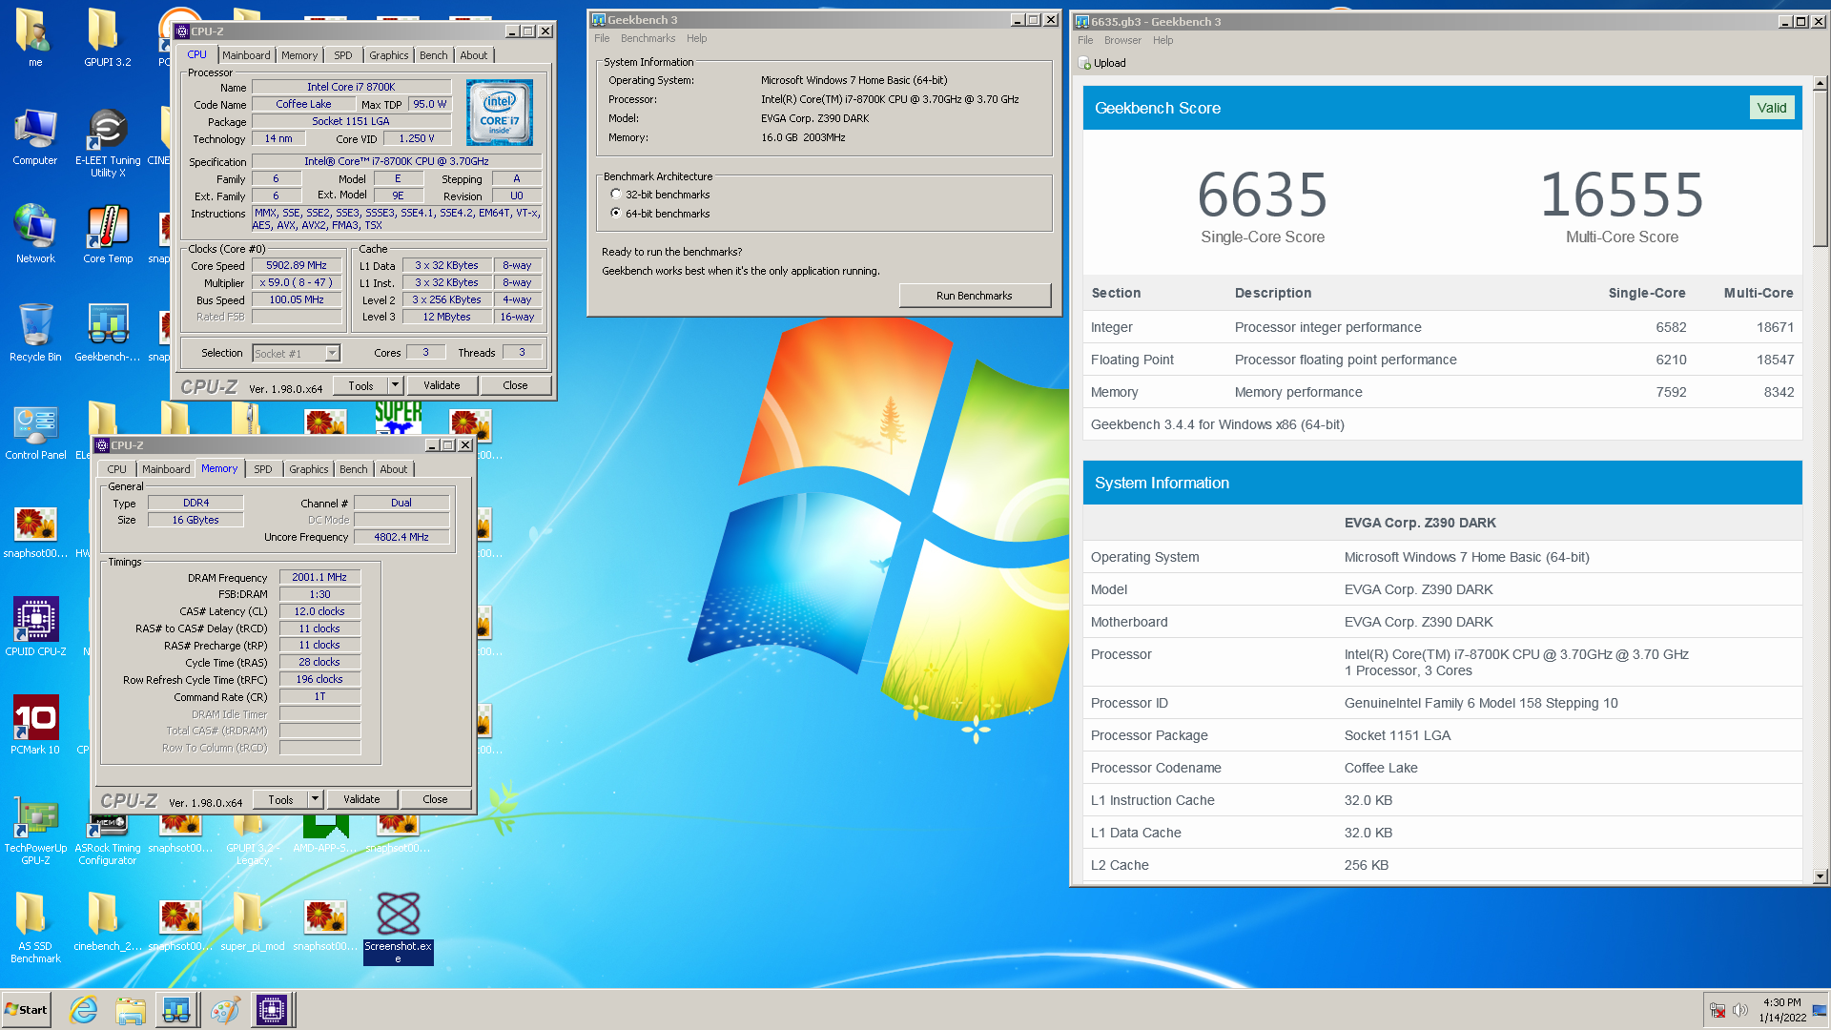Open Control Panel desktop icon
1831x1030 pixels.
coord(35,431)
